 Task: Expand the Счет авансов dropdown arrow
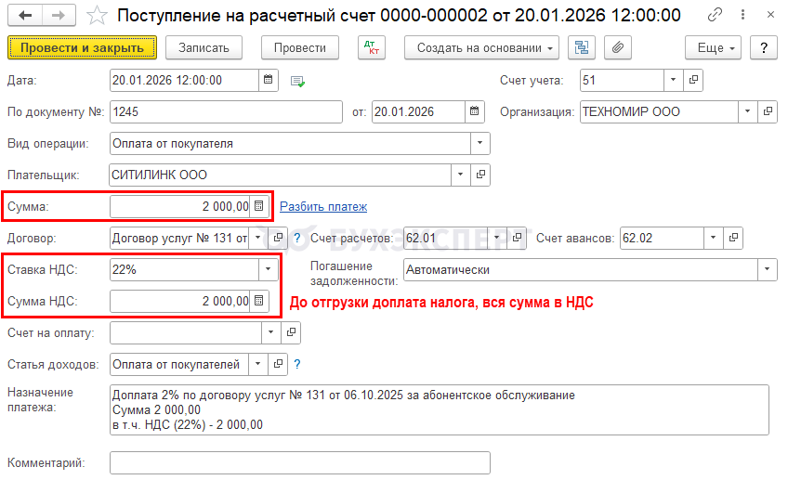coord(714,238)
